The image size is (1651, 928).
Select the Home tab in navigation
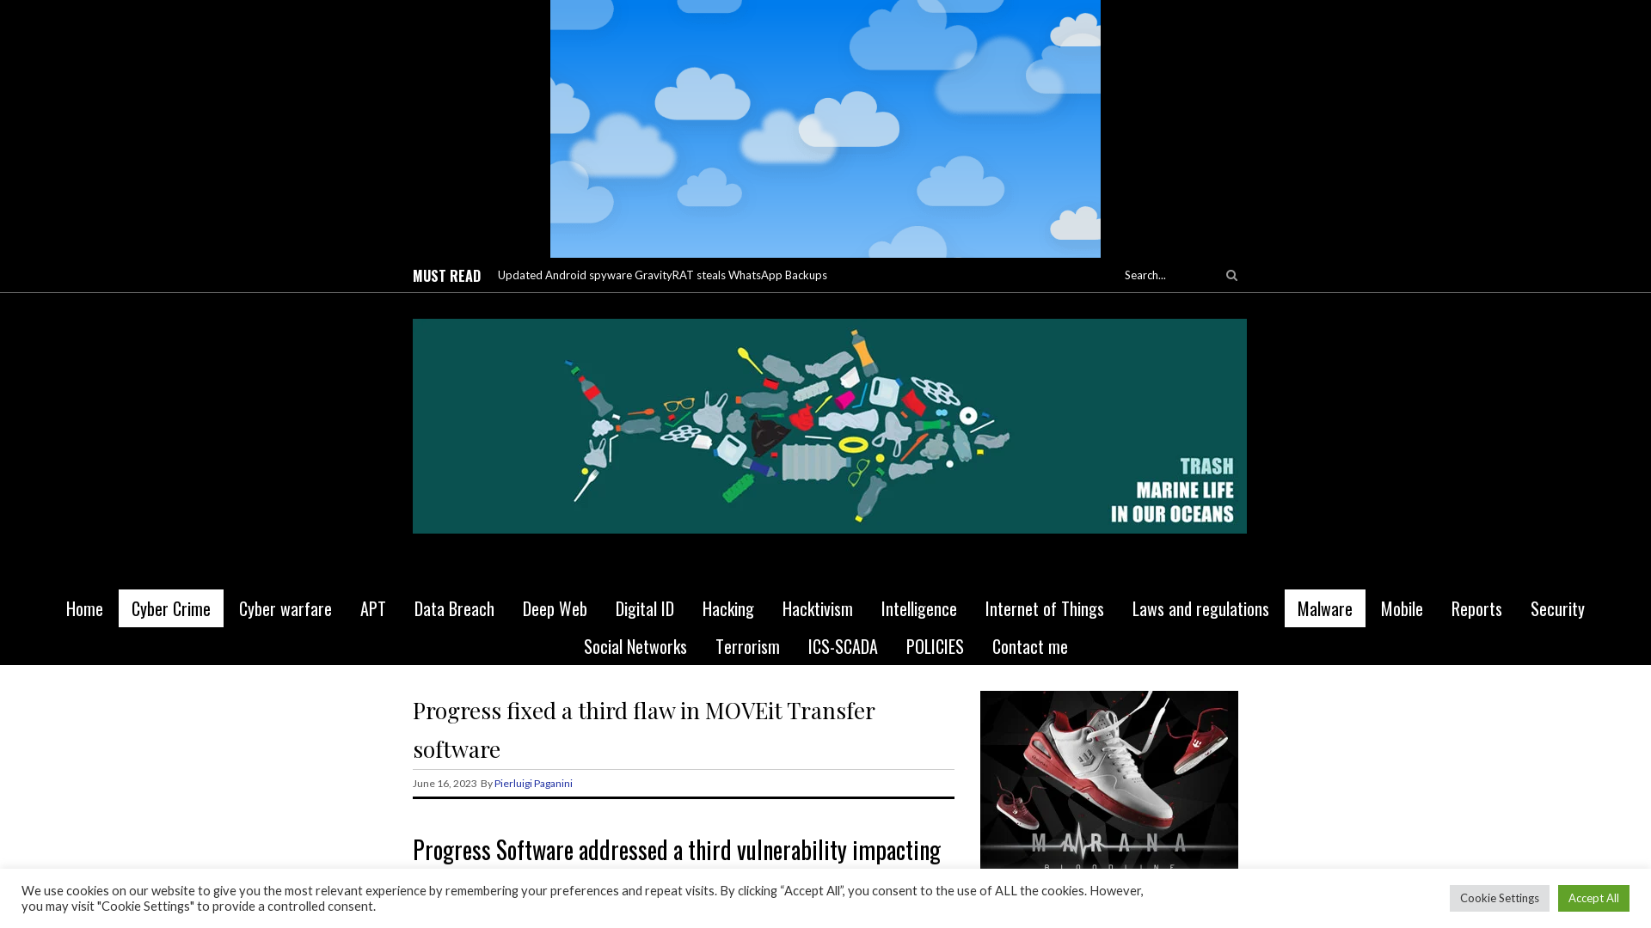(84, 608)
